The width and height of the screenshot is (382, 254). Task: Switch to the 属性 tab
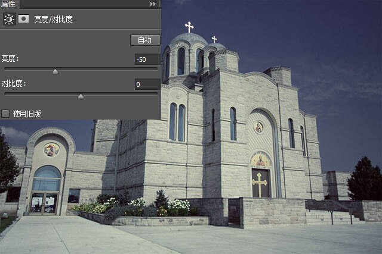click(x=8, y=4)
